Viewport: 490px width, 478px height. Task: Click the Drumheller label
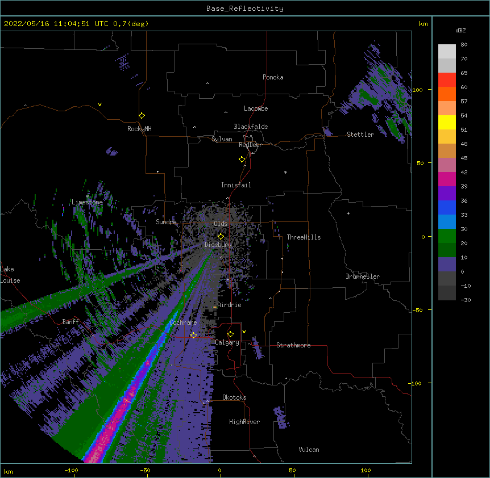(363, 276)
